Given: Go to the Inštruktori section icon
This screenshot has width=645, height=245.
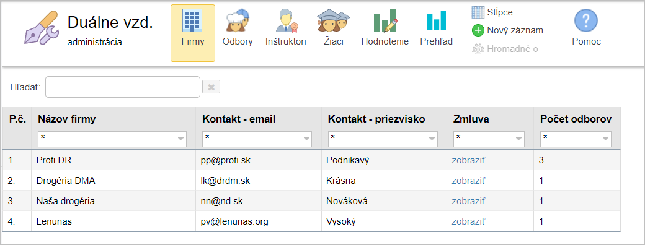Looking at the screenshot, I should (x=285, y=21).
